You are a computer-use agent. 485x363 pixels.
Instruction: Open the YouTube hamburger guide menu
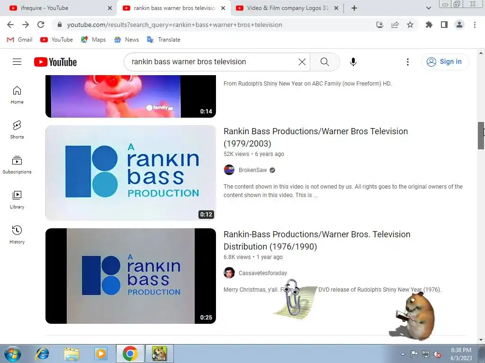[17, 62]
